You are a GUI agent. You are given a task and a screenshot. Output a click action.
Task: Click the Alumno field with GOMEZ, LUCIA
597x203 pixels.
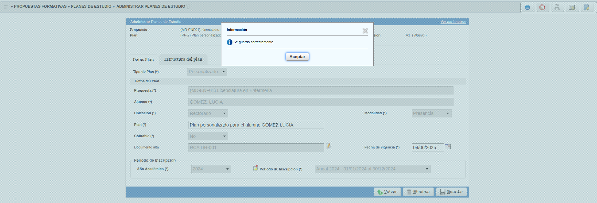(x=321, y=102)
